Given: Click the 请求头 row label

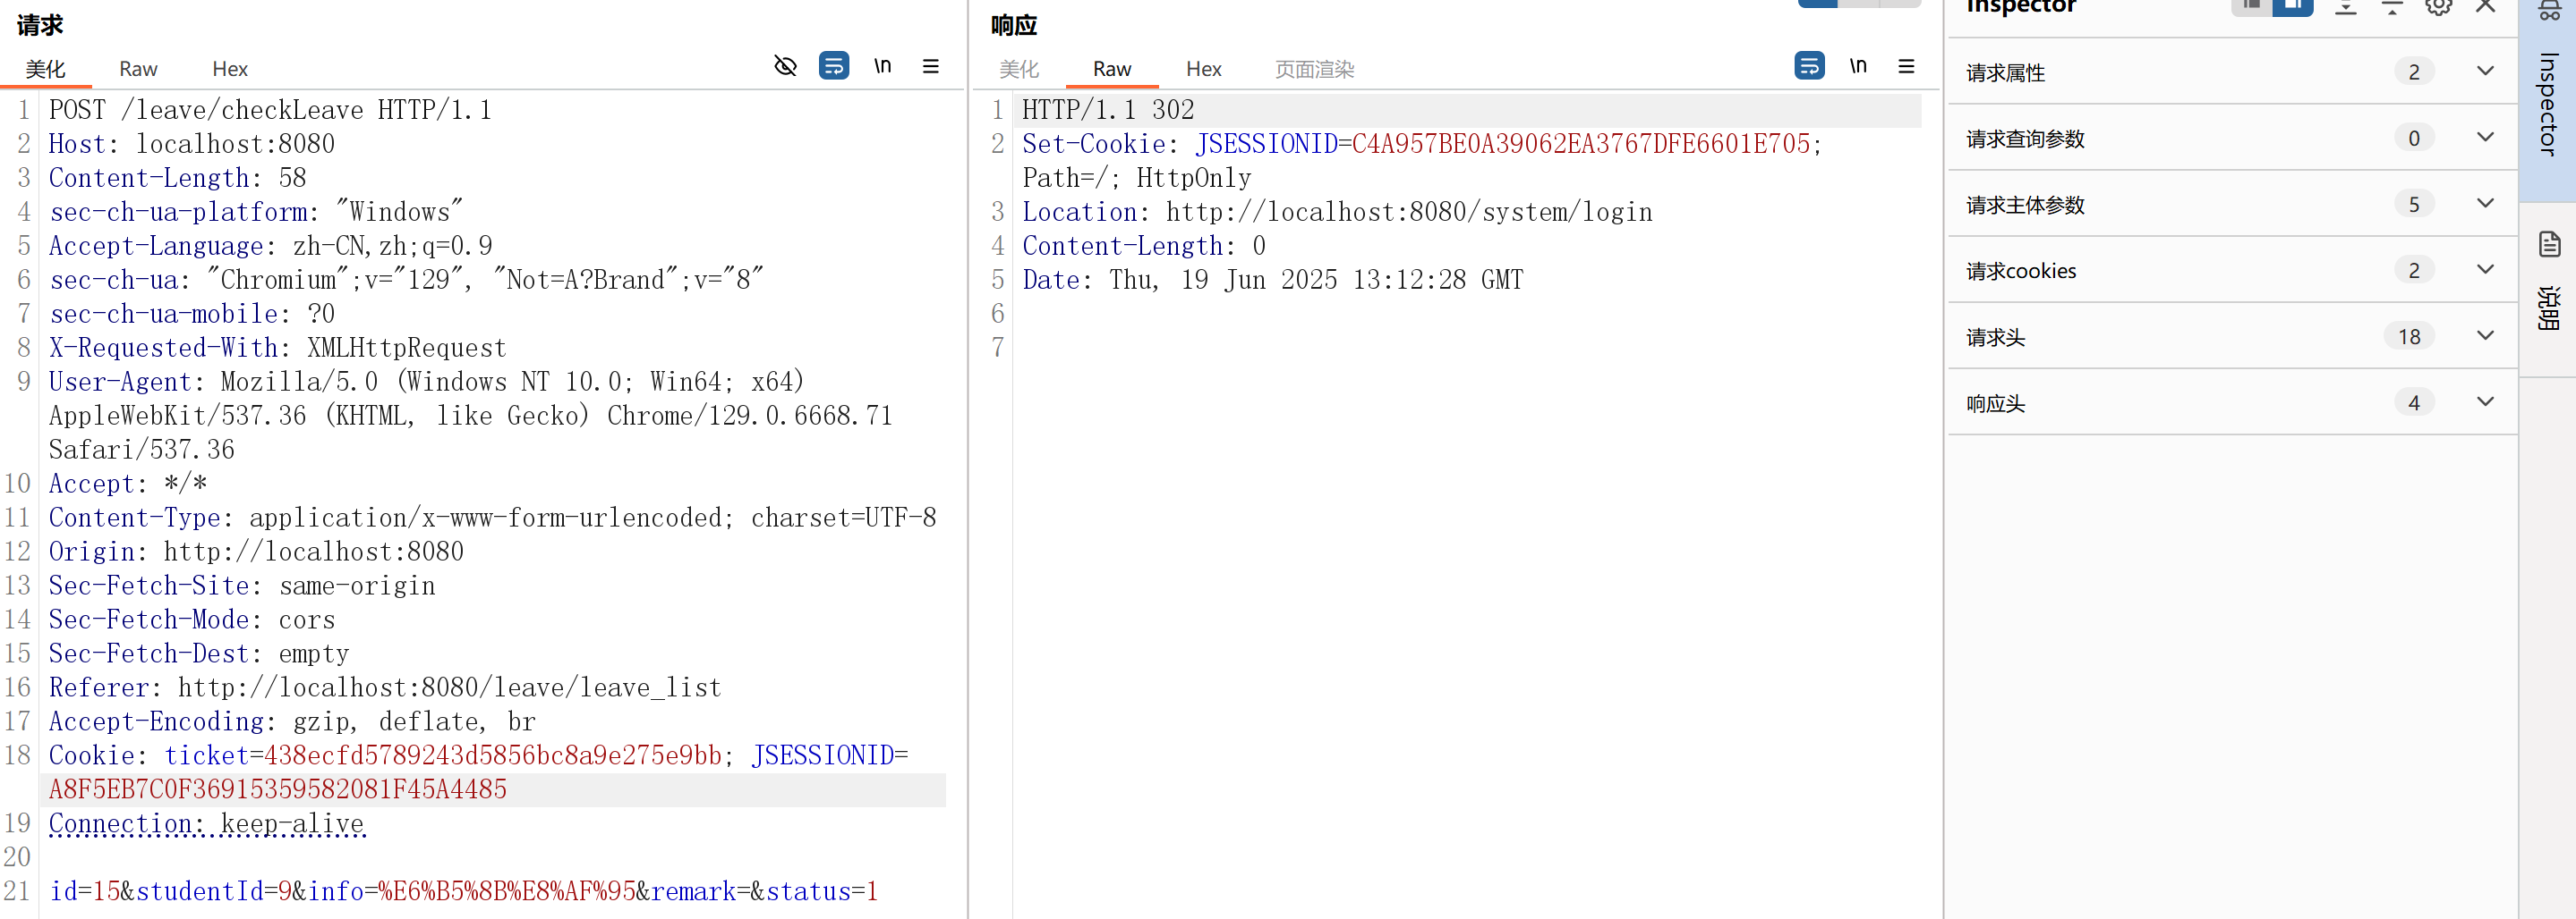Looking at the screenshot, I should pyautogui.click(x=1995, y=338).
